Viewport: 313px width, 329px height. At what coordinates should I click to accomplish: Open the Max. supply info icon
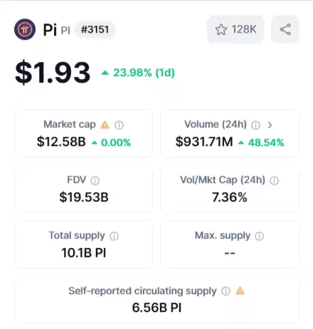pyautogui.click(x=259, y=236)
